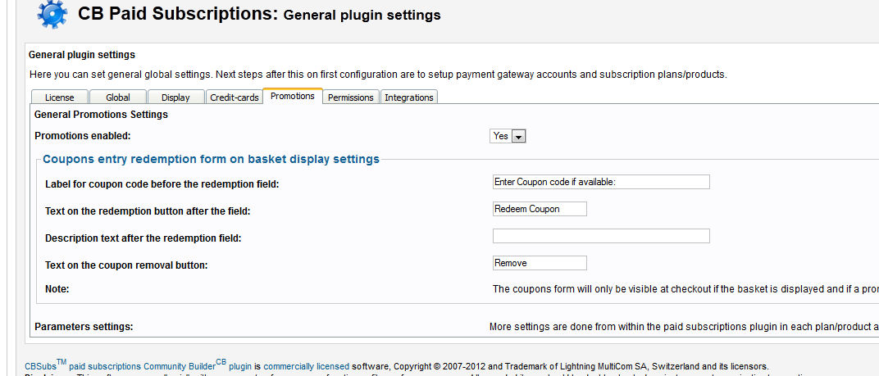This screenshot has height=376, width=879.
Task: Focus the empty description text field
Action: pos(601,236)
